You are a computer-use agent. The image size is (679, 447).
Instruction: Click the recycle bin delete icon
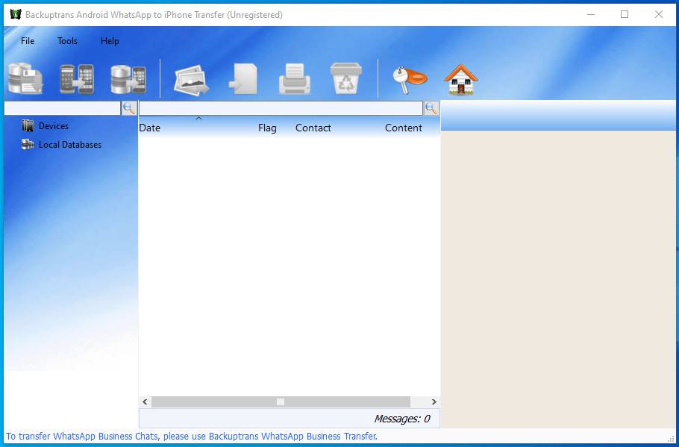click(346, 78)
